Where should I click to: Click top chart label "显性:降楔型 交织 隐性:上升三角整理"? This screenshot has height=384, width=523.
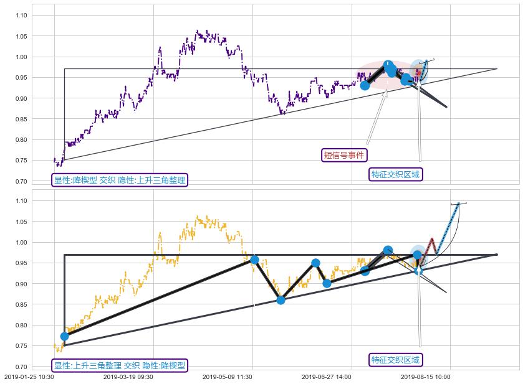click(x=120, y=180)
